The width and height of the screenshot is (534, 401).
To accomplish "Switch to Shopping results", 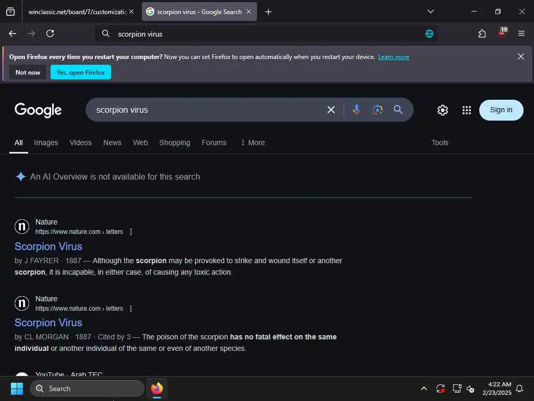I will click(x=174, y=143).
